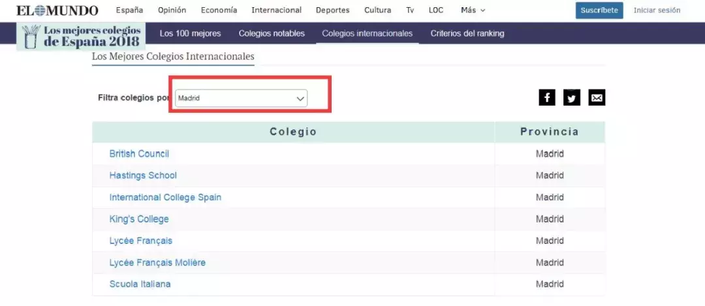This screenshot has height=306, width=705.
Task: Open the LOC section
Action: pyautogui.click(x=435, y=10)
